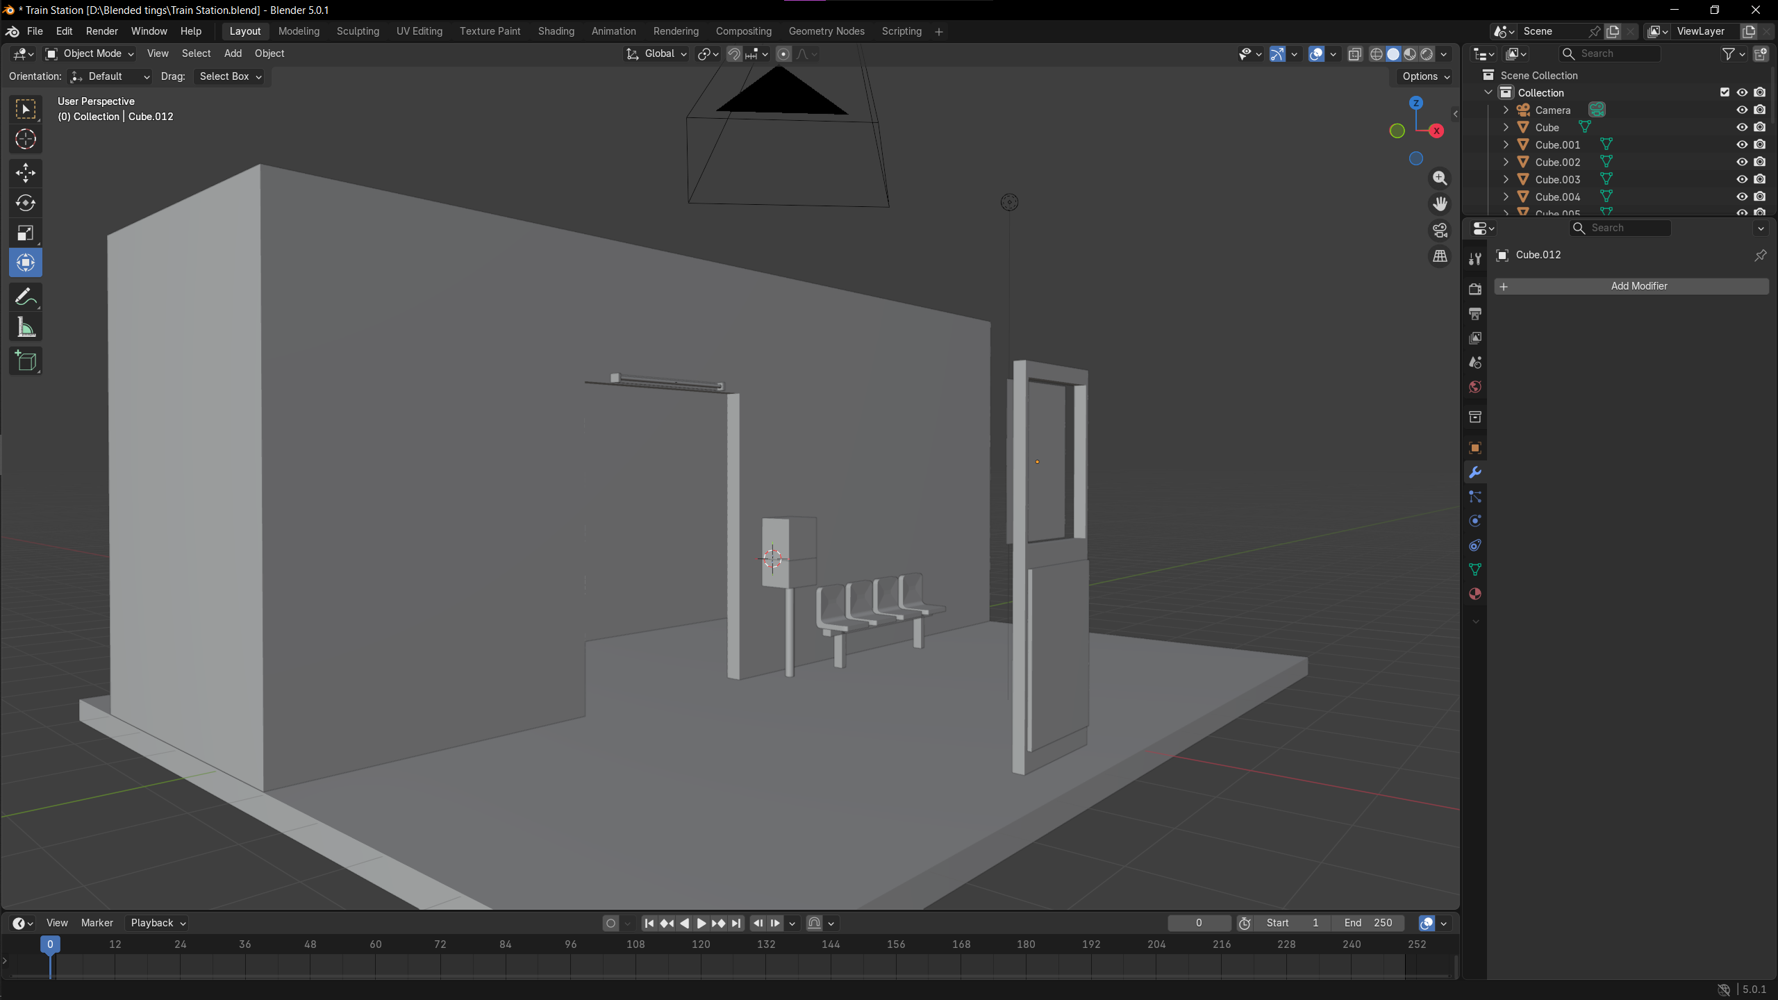Disable Cube.002 in renders via camera icon
The width and height of the screenshot is (1778, 1000).
(x=1760, y=162)
